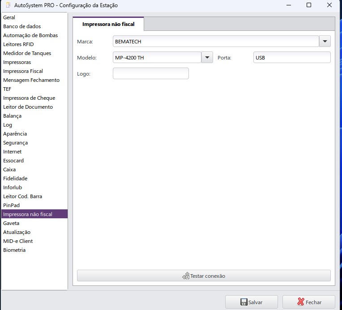
Task: Select Gaveta from the sidebar list
Action: click(x=11, y=223)
